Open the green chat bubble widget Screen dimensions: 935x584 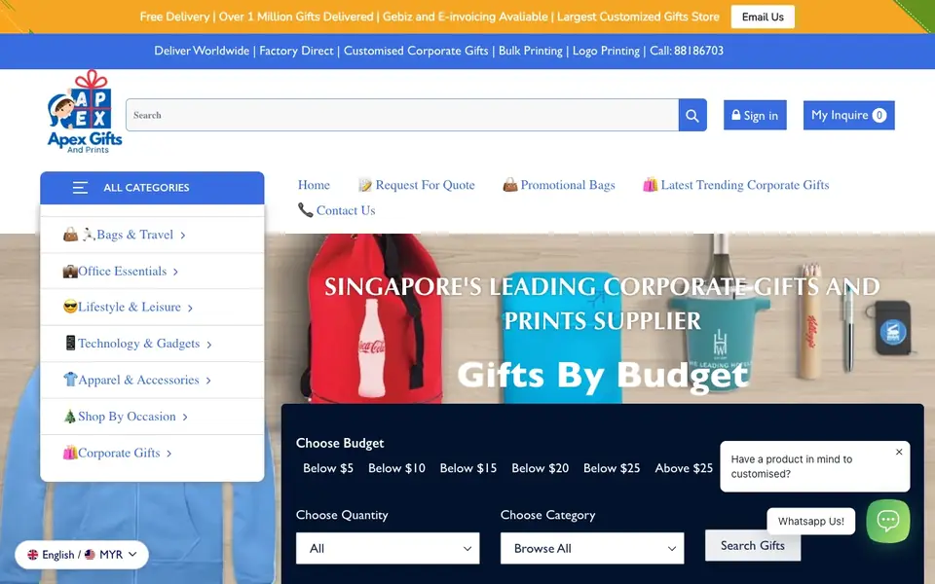888,521
